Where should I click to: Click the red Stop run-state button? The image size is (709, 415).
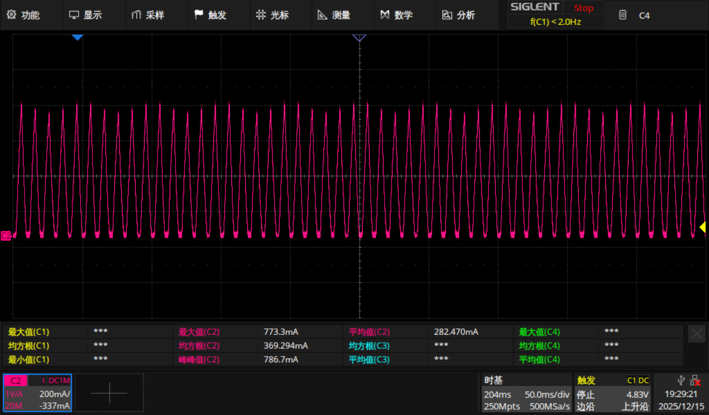[583, 8]
